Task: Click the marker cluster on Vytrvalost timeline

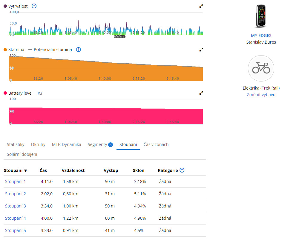Action: (119, 37)
